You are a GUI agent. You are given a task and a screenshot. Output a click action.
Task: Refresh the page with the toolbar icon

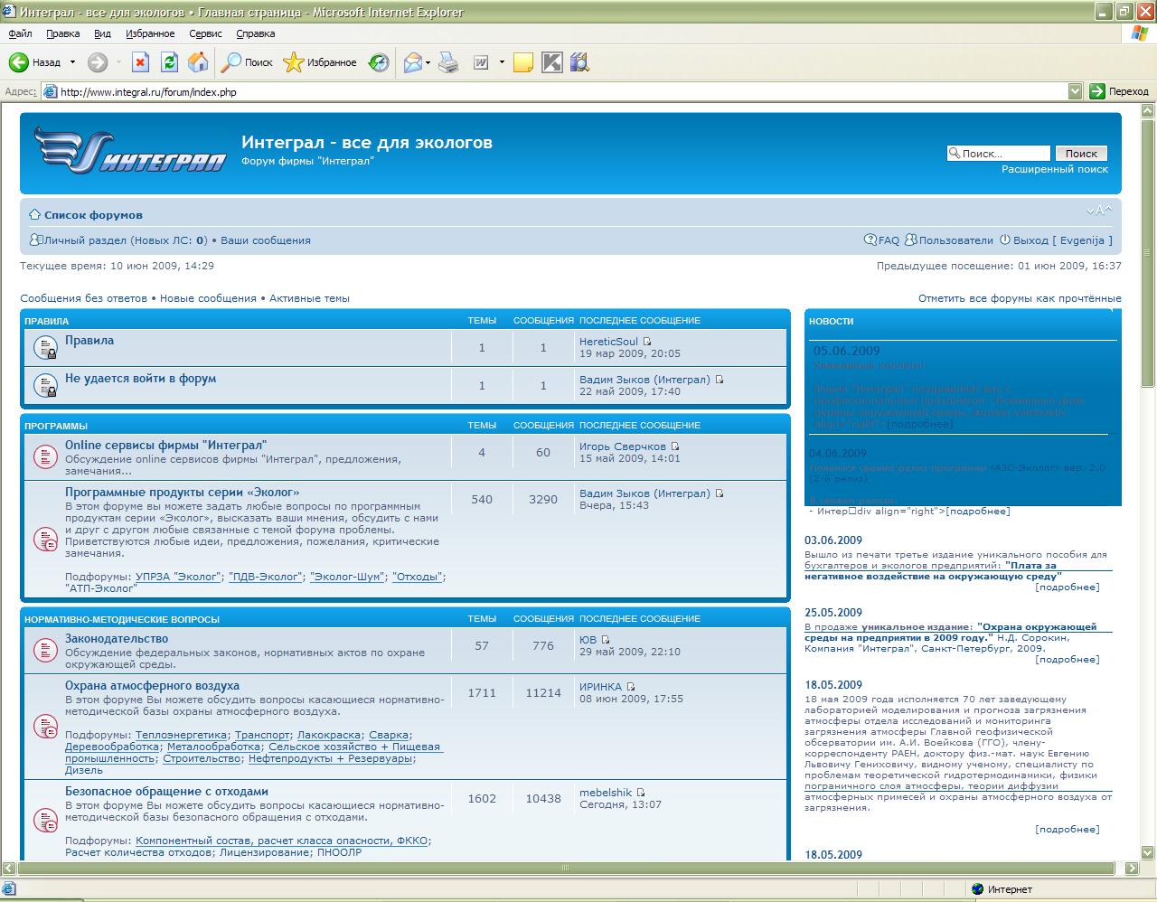169,62
